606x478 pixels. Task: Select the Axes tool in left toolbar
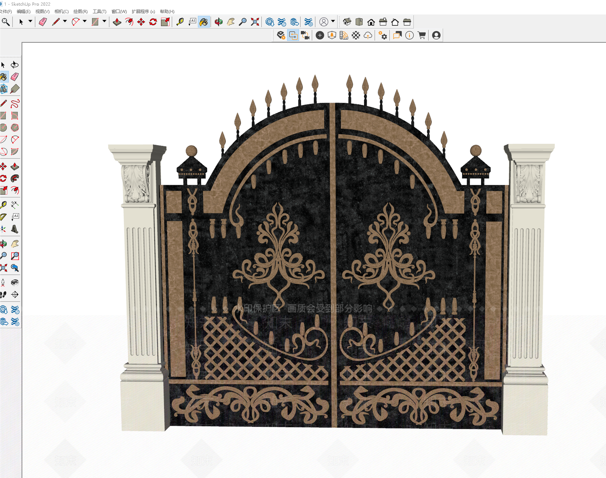[3, 229]
